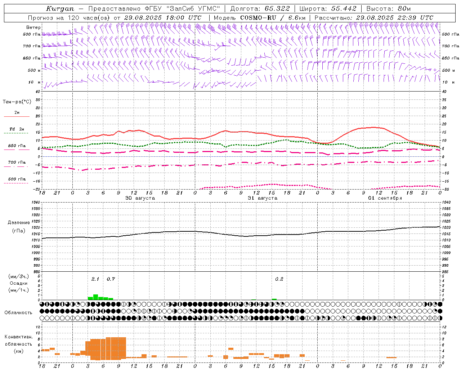Click the '01 сентября' date label
This screenshot has height=369, width=461.
(x=385, y=198)
